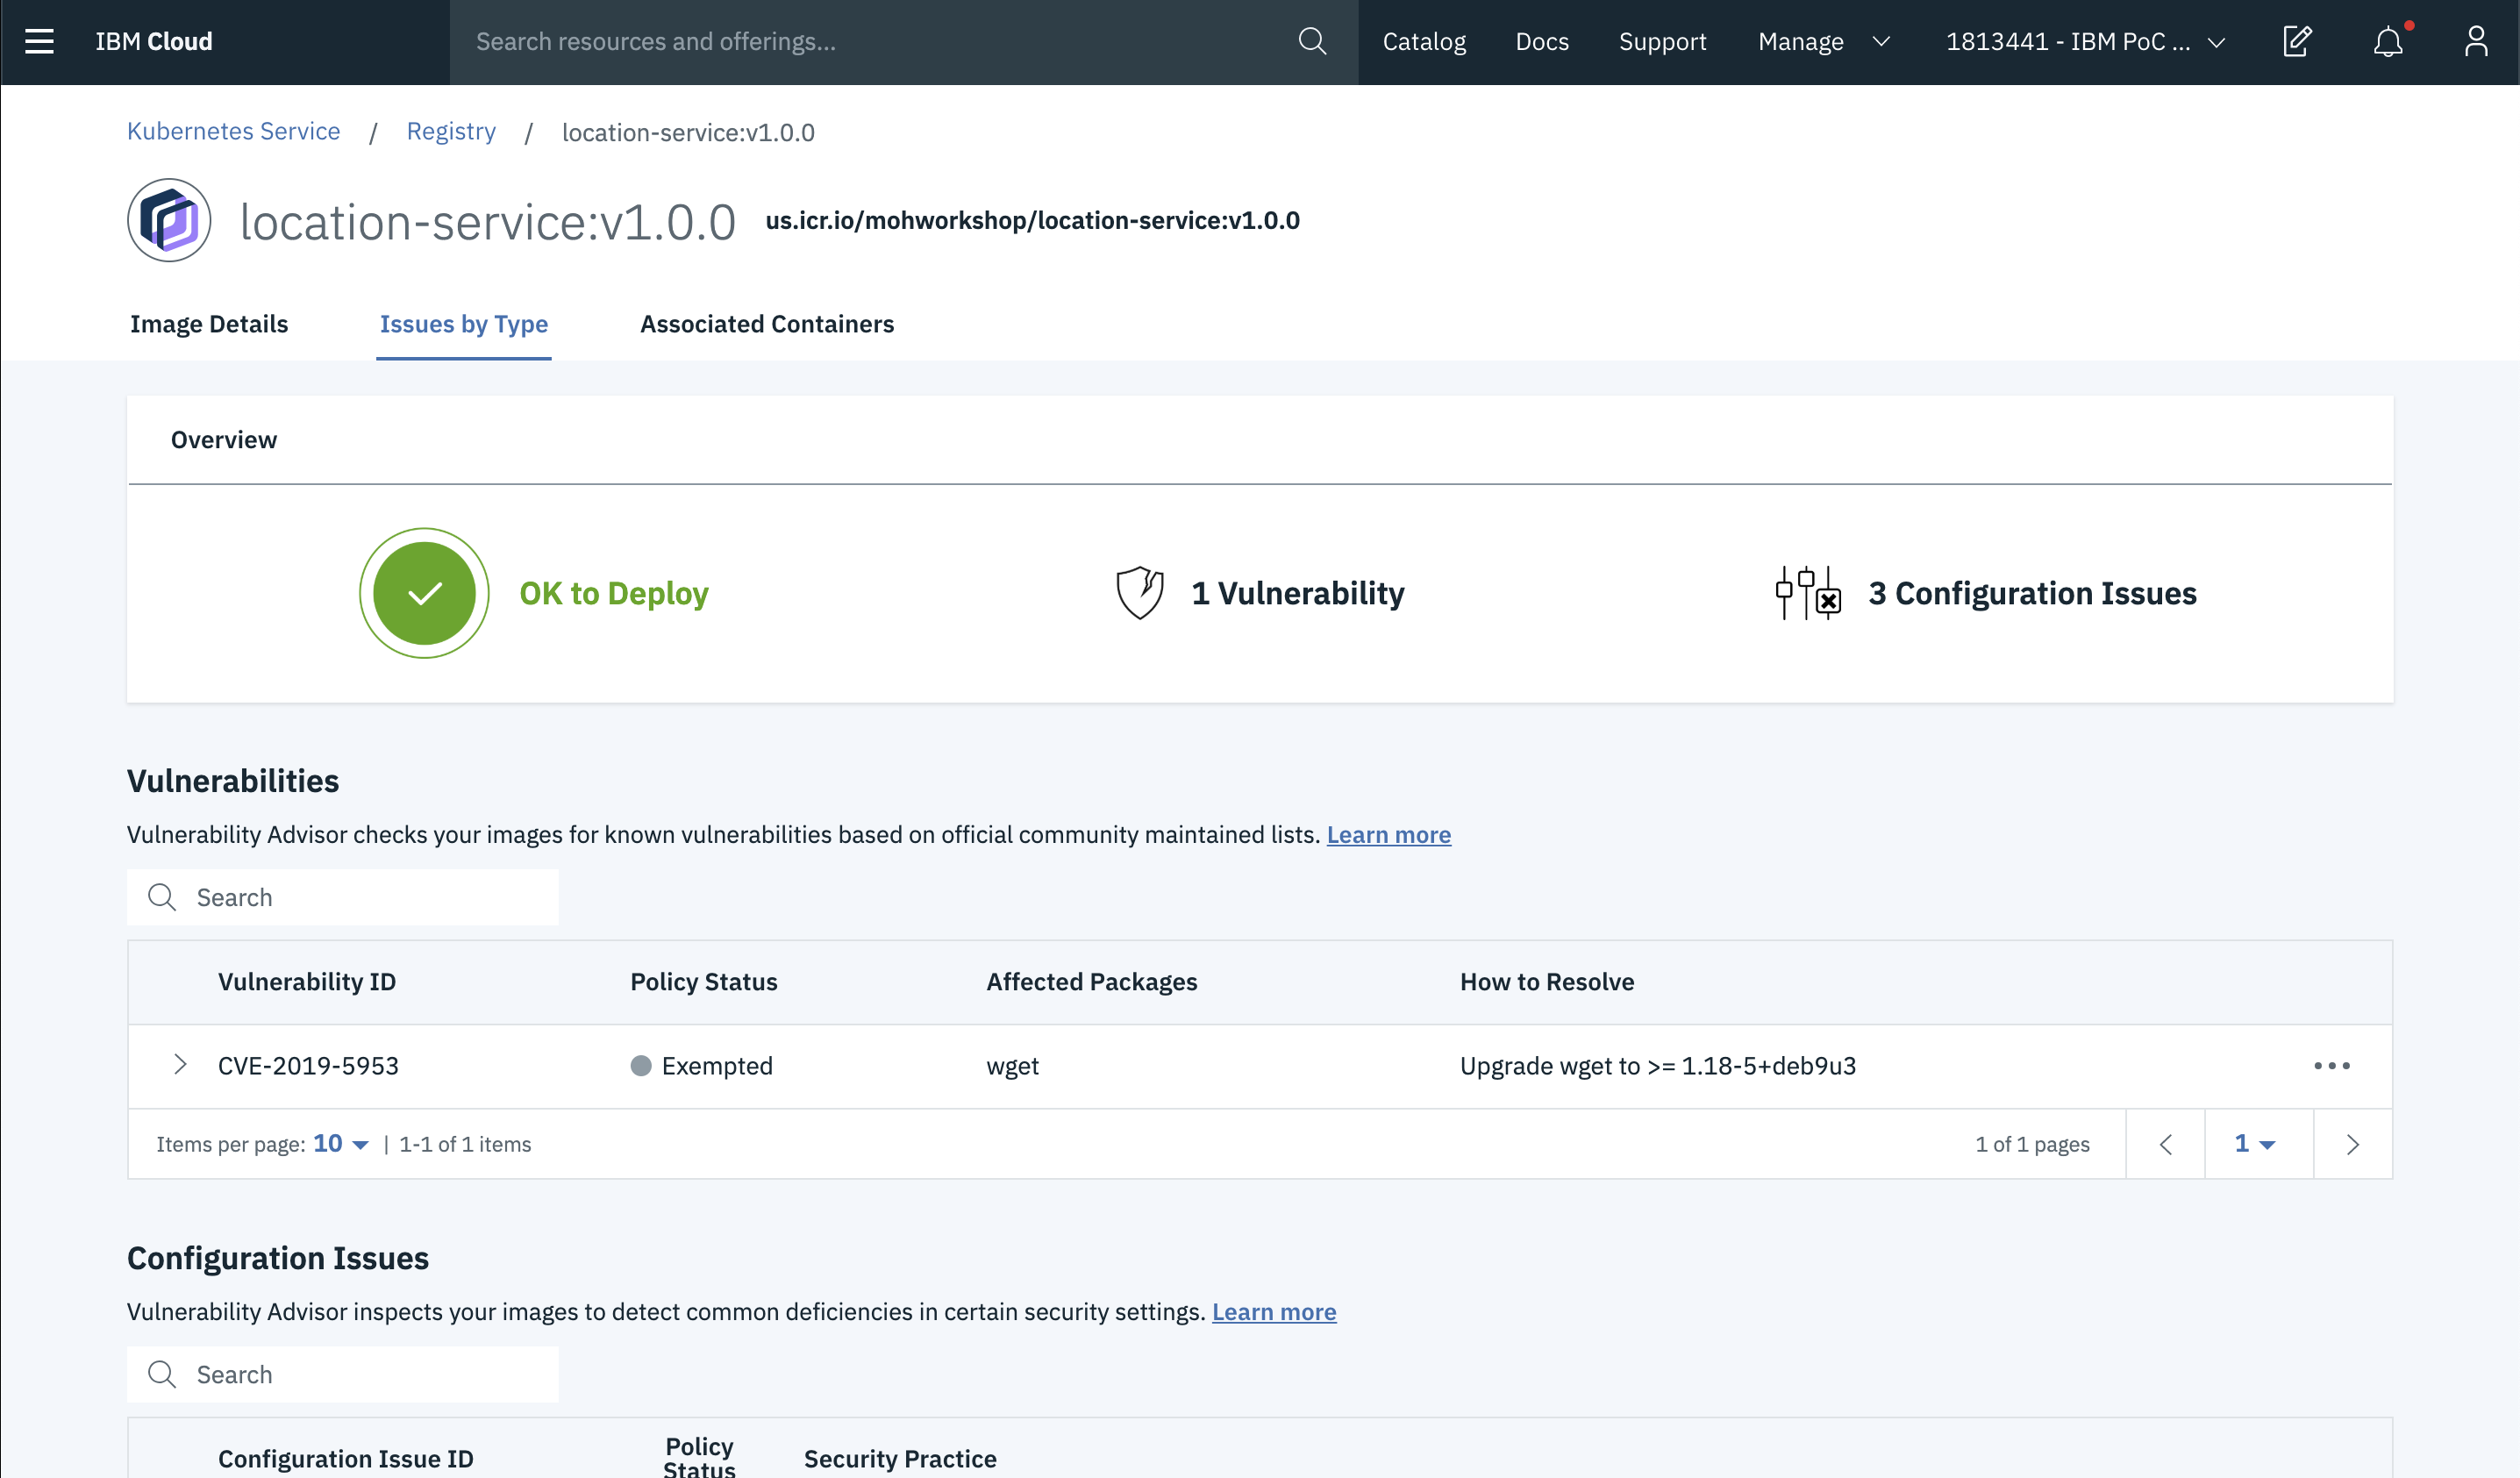Click the IBM Cloud home link
The height and width of the screenshot is (1478, 2520).
click(154, 41)
